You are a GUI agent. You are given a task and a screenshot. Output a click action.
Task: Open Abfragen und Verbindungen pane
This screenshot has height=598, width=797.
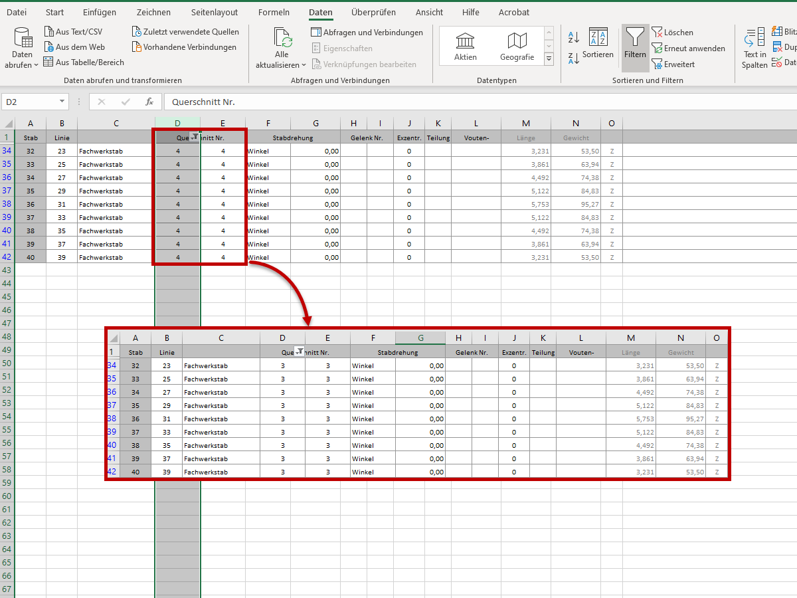pos(367,33)
